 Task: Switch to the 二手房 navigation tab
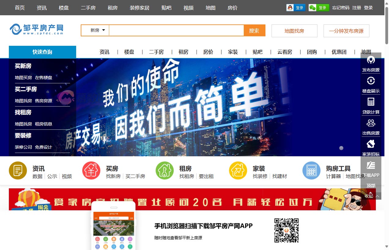[88, 8]
